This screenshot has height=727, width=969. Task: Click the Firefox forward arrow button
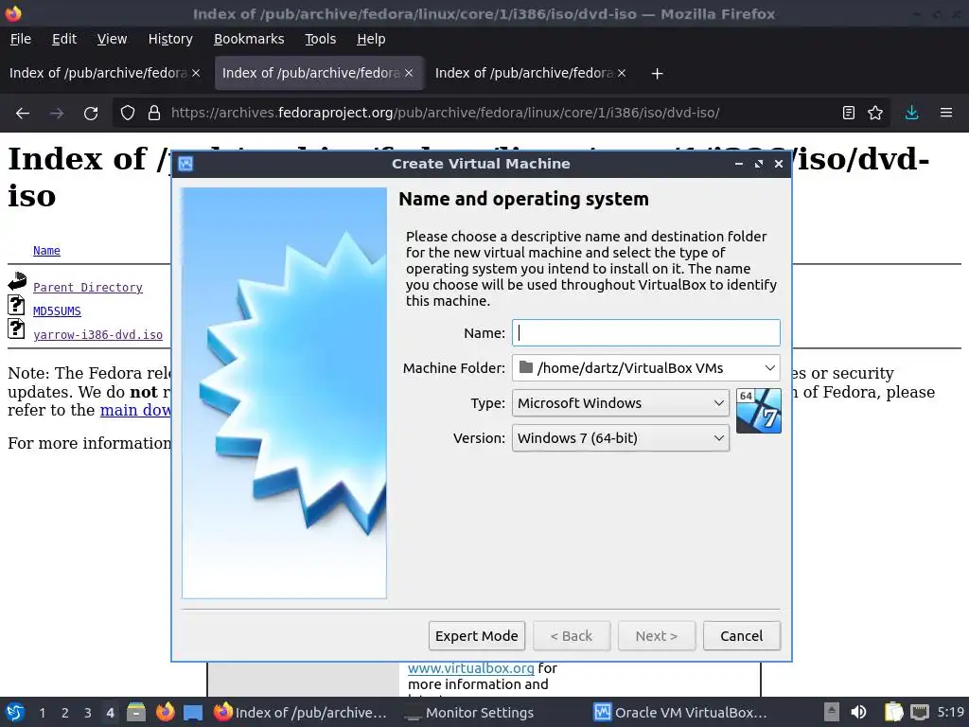[x=57, y=114]
